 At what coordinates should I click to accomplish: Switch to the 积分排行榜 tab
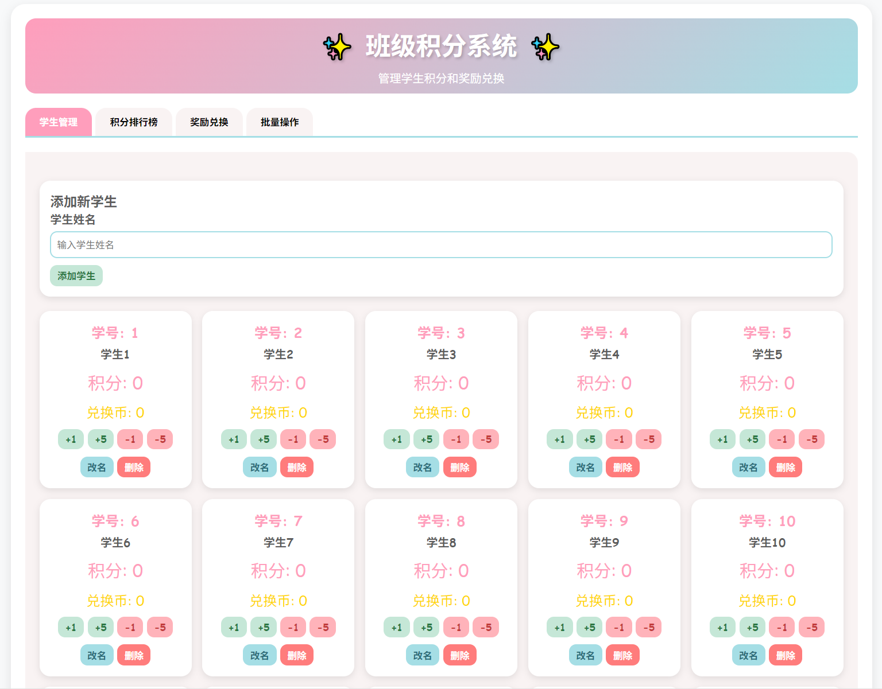pyautogui.click(x=134, y=122)
